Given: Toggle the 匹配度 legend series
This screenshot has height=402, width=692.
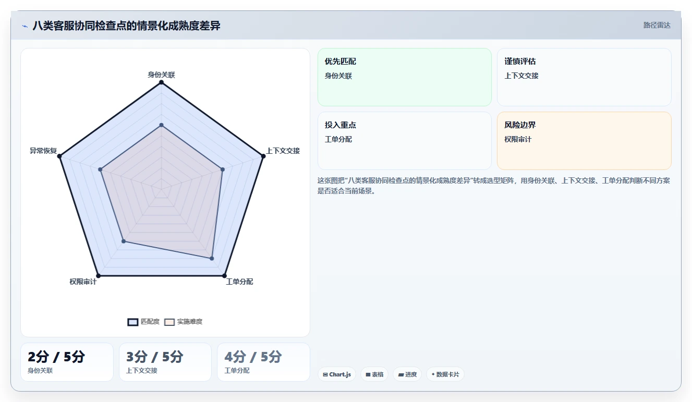Looking at the screenshot, I should tap(143, 322).
